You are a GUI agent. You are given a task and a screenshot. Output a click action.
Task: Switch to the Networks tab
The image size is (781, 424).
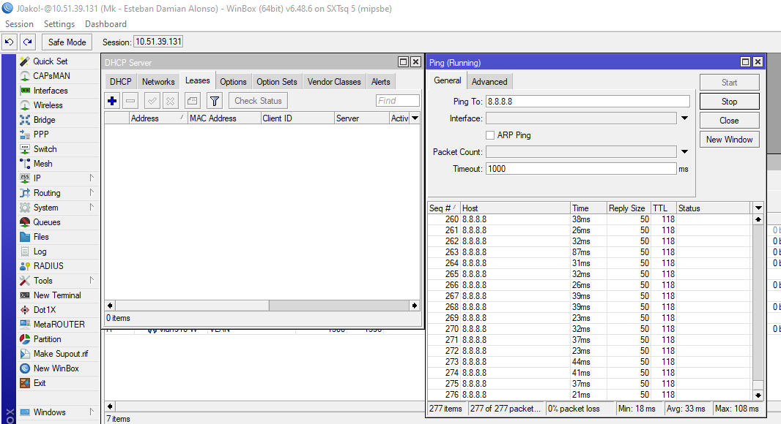tap(158, 82)
